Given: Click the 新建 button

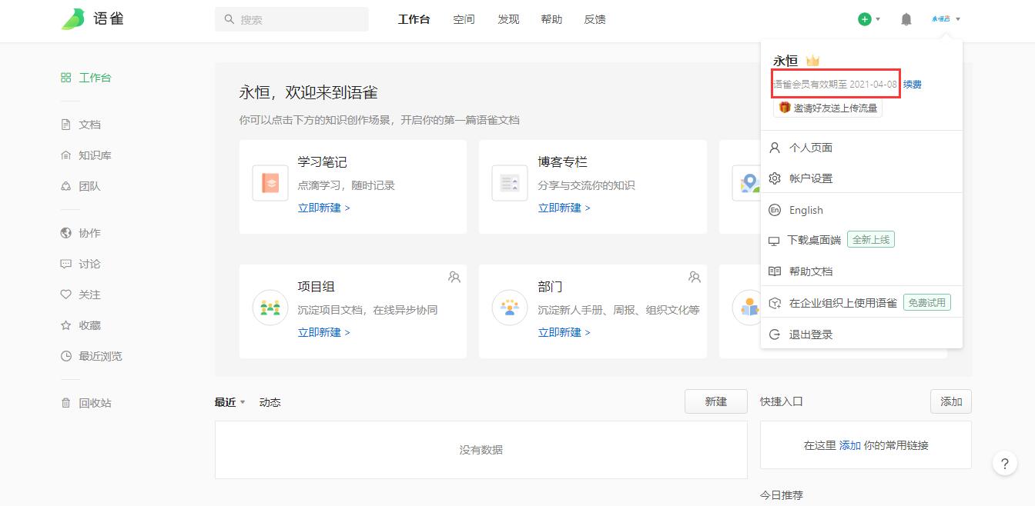Looking at the screenshot, I should click(x=716, y=401).
